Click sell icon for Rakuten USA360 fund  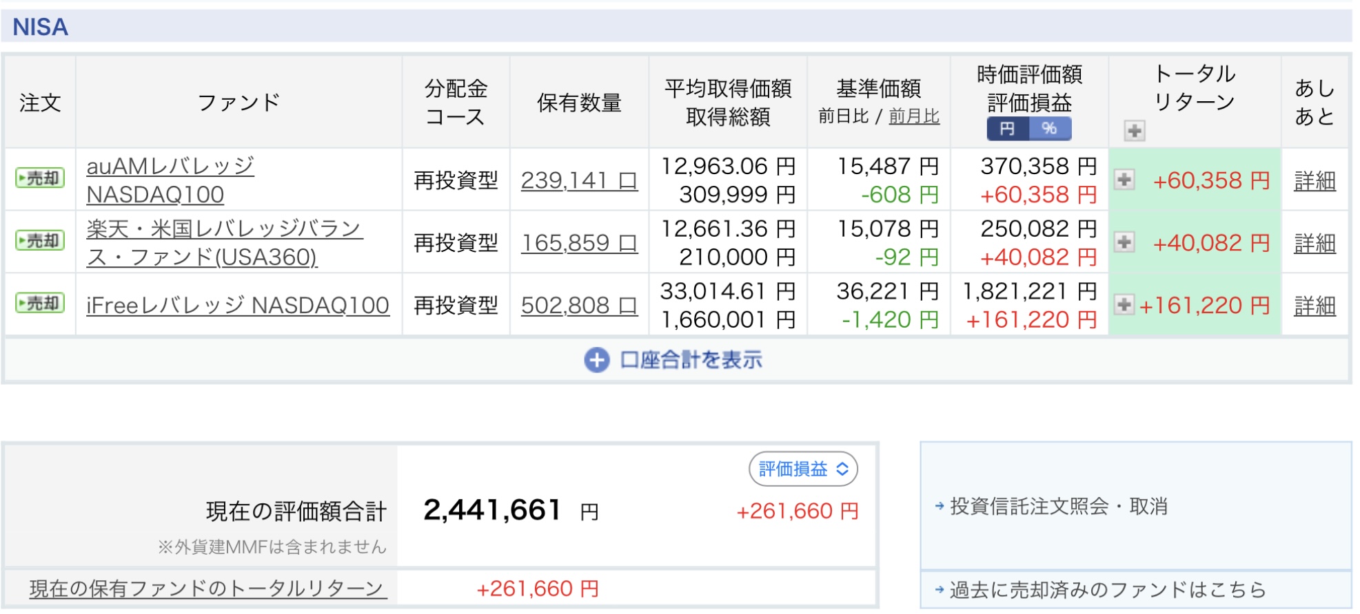pos(40,241)
